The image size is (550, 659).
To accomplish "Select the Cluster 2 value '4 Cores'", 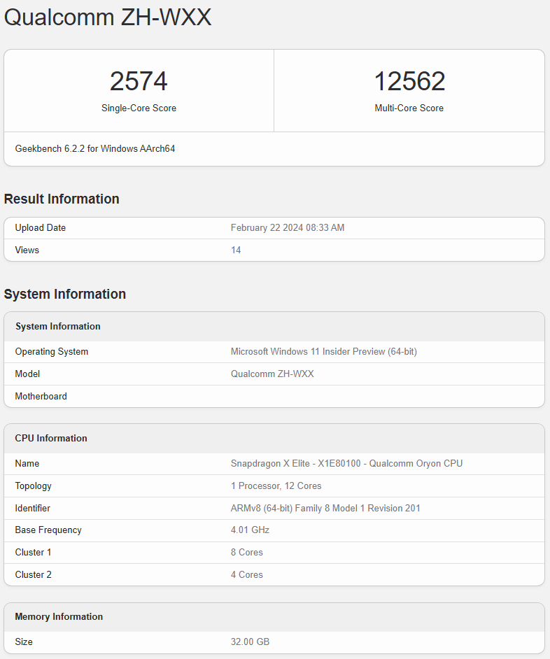I will point(247,574).
